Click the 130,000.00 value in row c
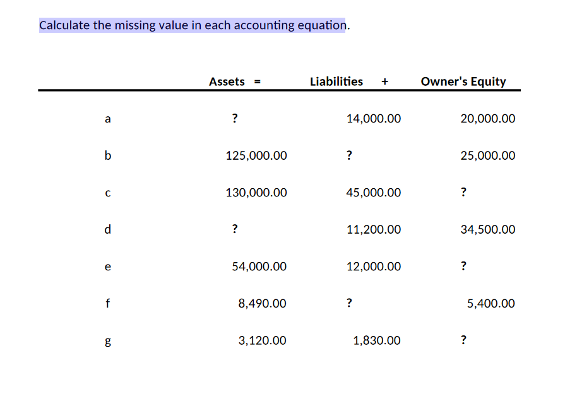This screenshot has height=396, width=565. click(x=256, y=193)
